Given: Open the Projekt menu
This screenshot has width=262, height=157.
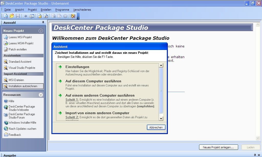Looking at the screenshot, I should click(x=32, y=10).
